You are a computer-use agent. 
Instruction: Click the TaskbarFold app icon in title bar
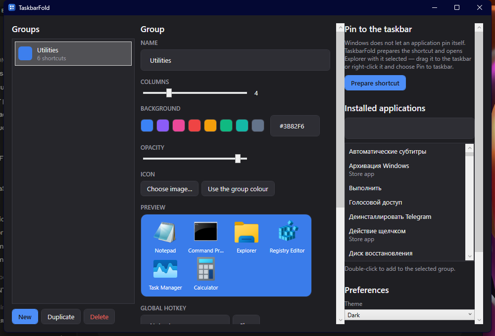(12, 7)
